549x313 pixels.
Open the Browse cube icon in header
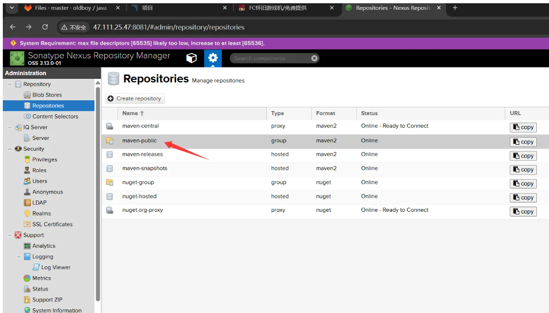tap(192, 58)
